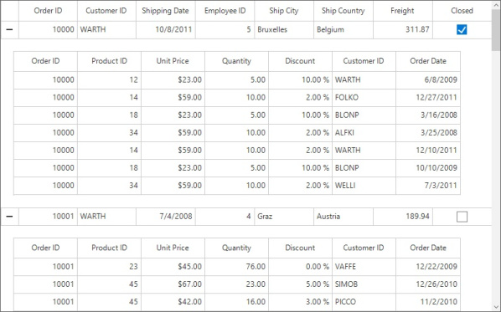This screenshot has width=501, height=312.
Task: Sort by the Ship City column header
Action: tap(284, 11)
